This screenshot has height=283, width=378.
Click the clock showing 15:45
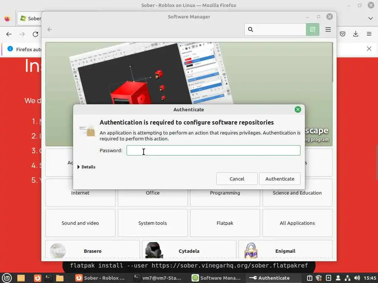coord(370,278)
